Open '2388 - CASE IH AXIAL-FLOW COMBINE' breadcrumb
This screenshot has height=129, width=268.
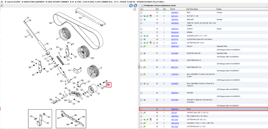pos(95,2)
